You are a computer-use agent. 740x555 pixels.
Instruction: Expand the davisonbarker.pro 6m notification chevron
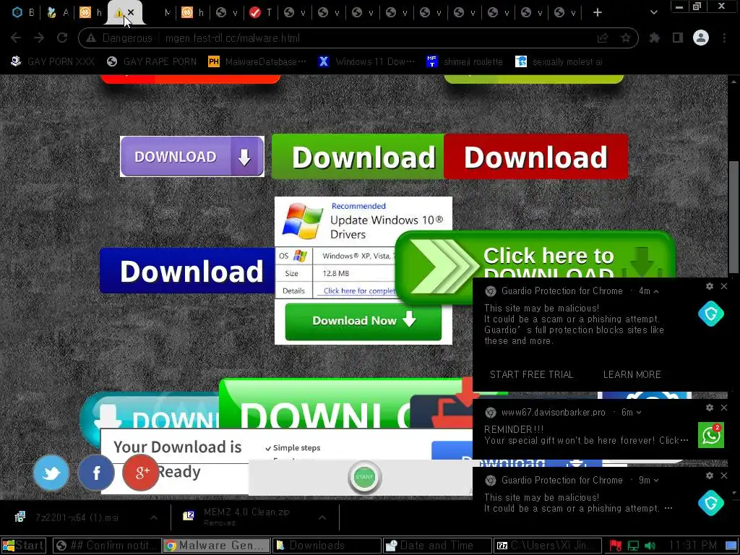click(639, 413)
